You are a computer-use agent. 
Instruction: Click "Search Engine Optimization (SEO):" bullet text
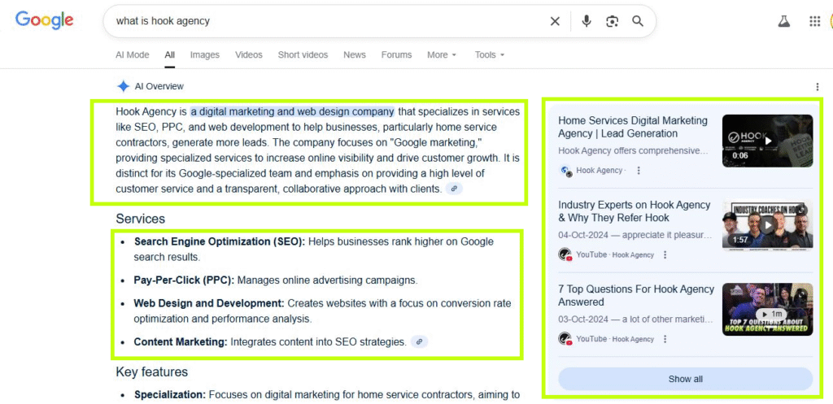click(x=220, y=241)
